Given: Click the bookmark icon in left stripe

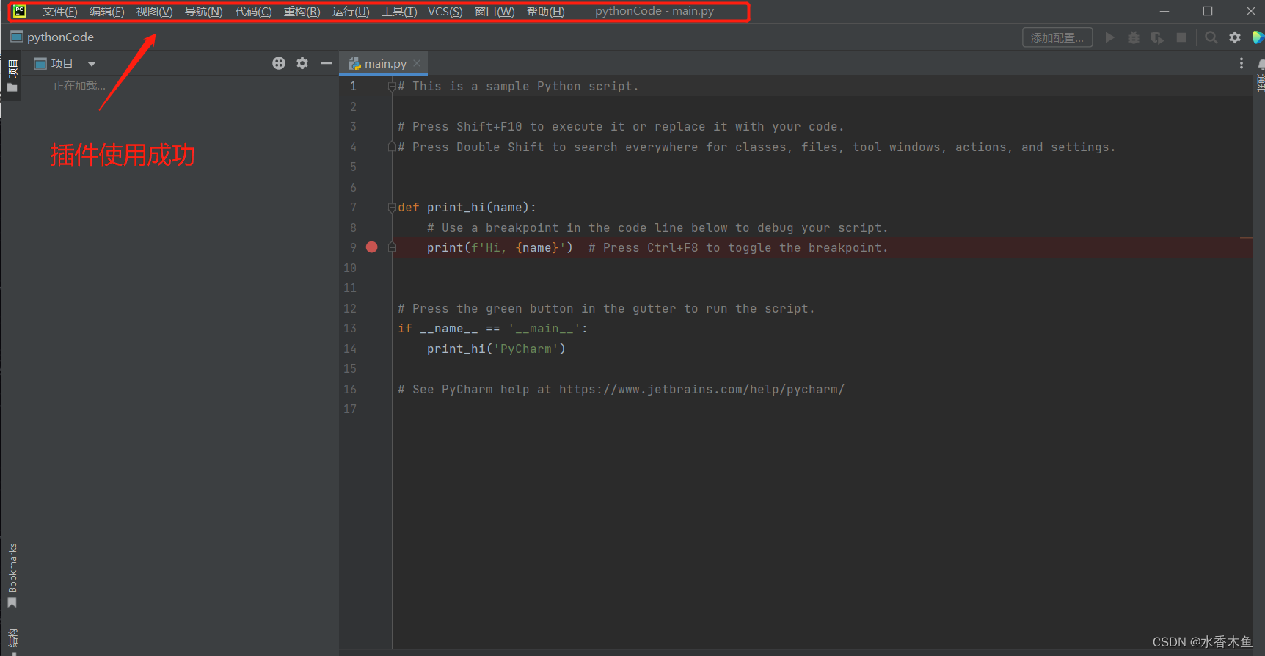Looking at the screenshot, I should point(12,603).
